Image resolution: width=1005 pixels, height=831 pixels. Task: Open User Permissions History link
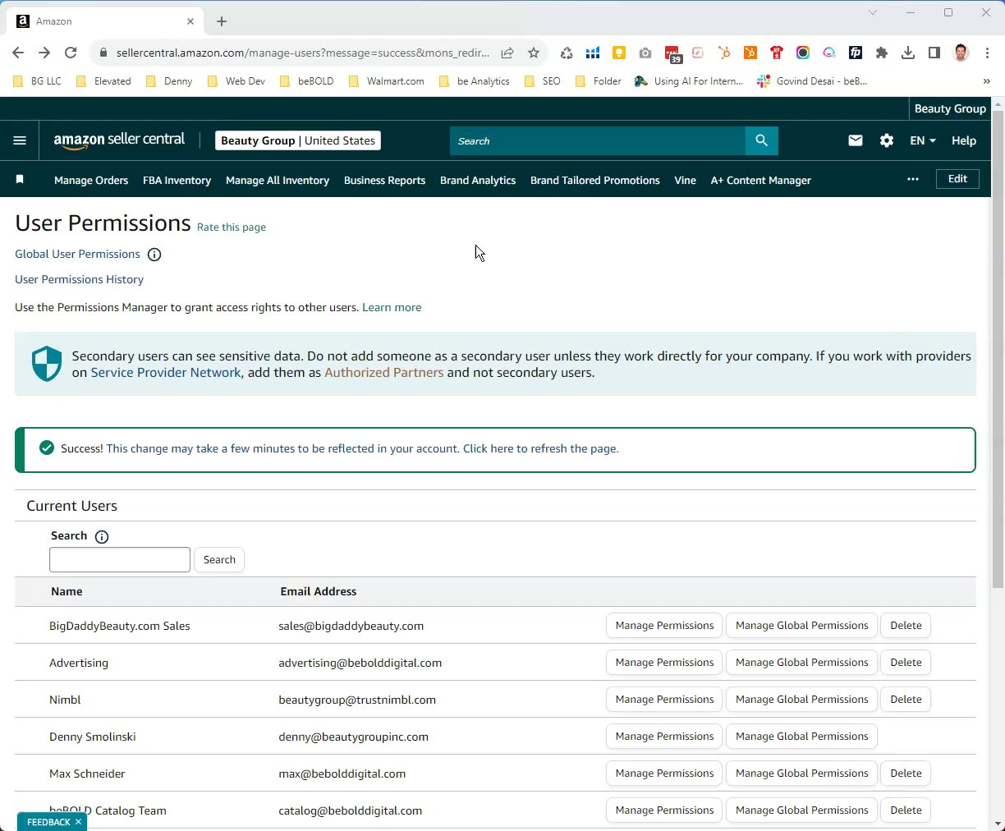(x=79, y=279)
